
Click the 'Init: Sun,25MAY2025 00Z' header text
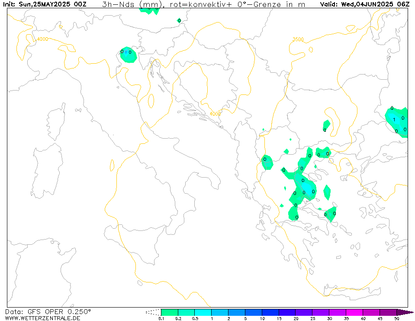[45, 4]
